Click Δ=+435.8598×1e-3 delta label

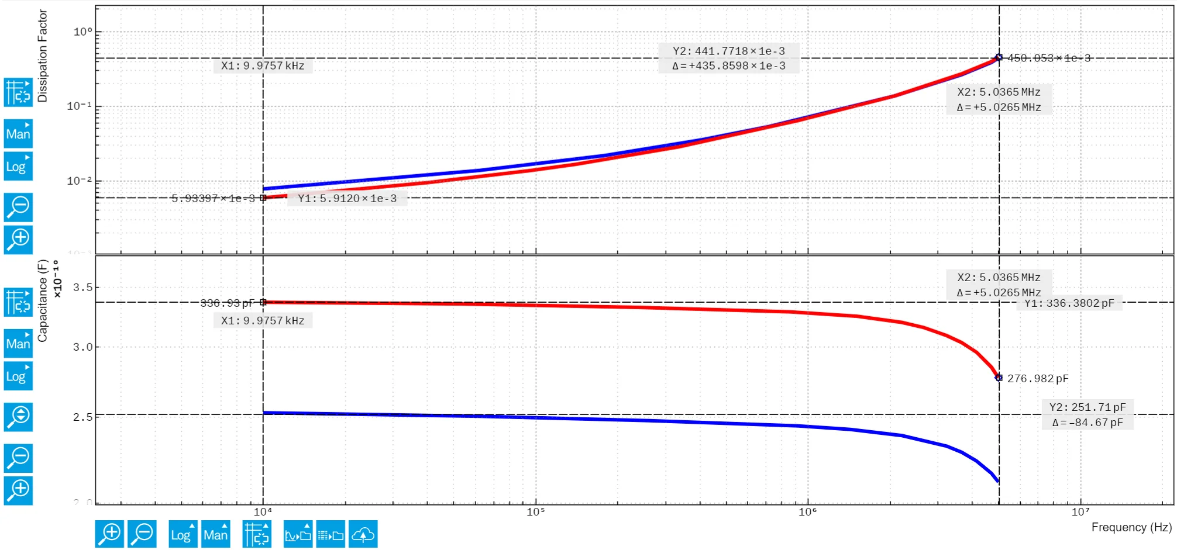click(729, 66)
